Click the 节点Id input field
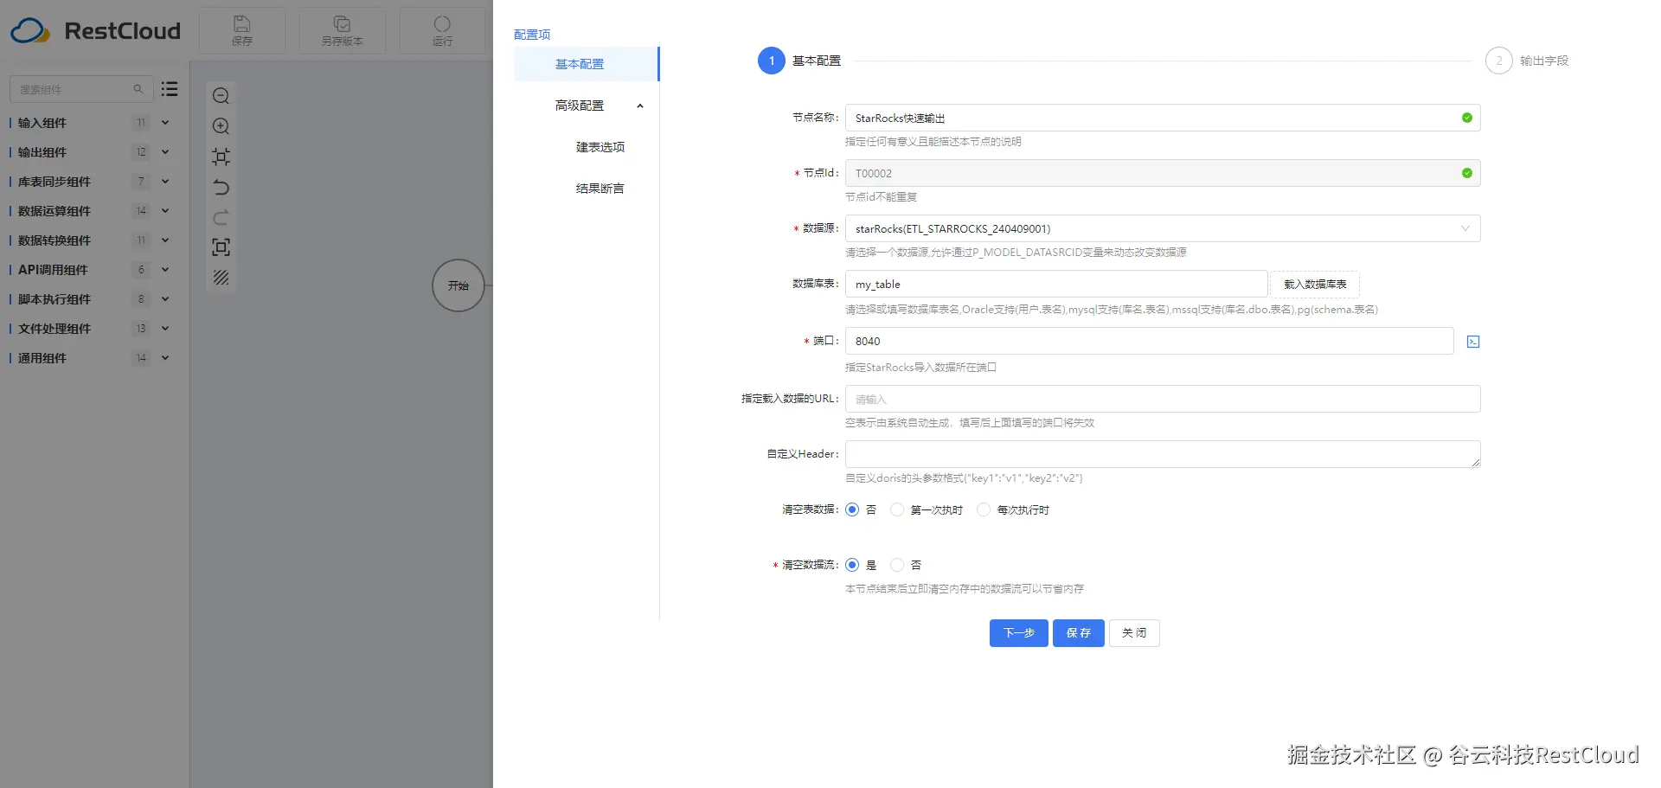This screenshot has height=788, width=1661. (x=1163, y=173)
